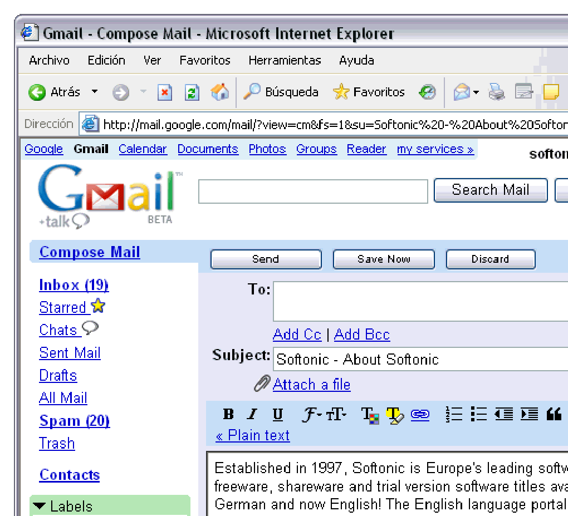This screenshot has width=568, height=516.
Task: Open the Favoritos menu in menu bar
Action: [x=205, y=60]
